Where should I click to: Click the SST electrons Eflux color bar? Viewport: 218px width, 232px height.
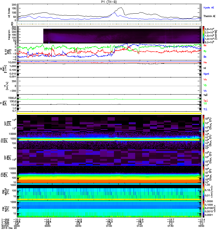click(203, 157)
